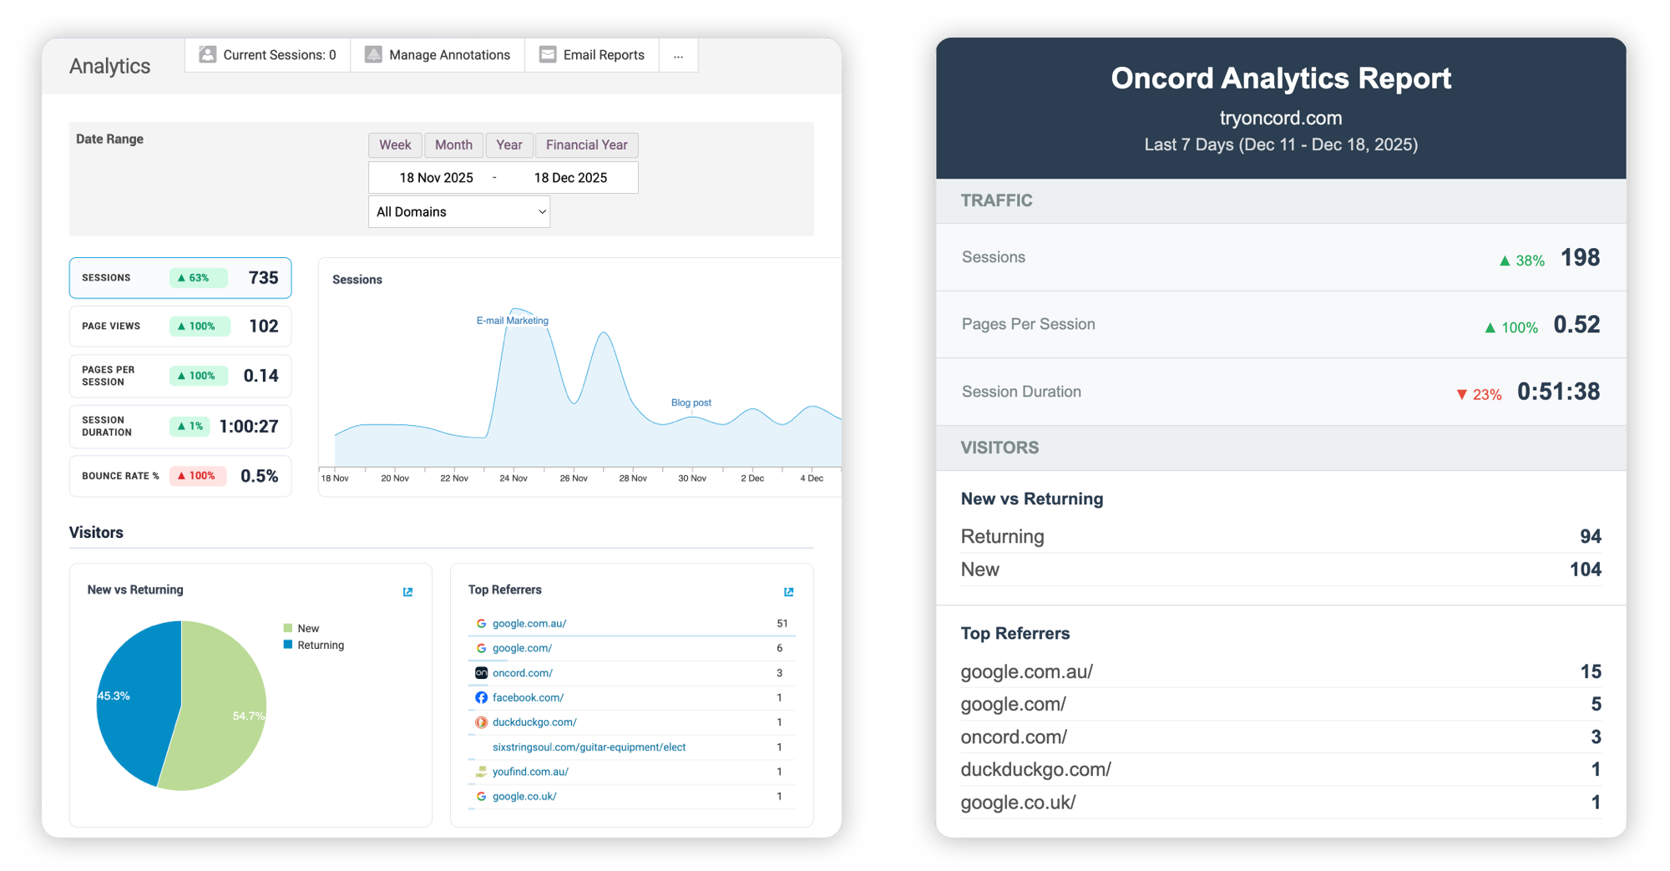Click the DuckDuckGo referrer icon
Viewport: 1670px width, 871px height.
pos(481,722)
